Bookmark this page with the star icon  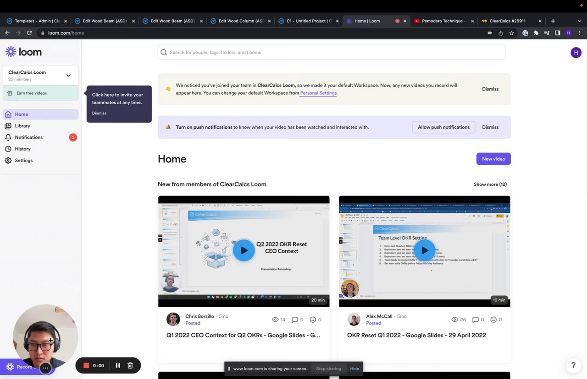coord(511,33)
